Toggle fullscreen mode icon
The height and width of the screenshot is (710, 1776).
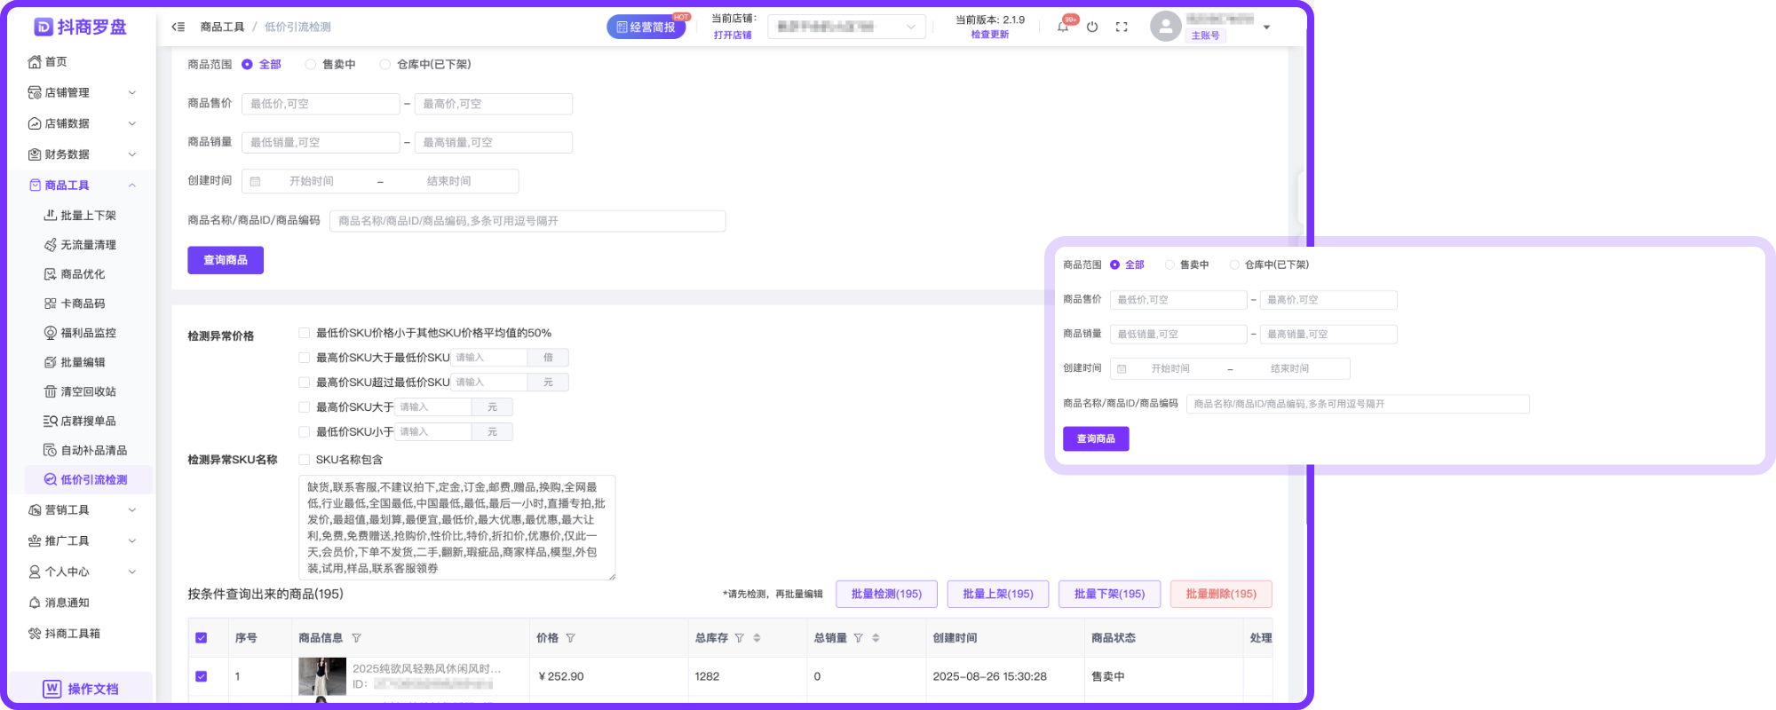coord(1122,27)
